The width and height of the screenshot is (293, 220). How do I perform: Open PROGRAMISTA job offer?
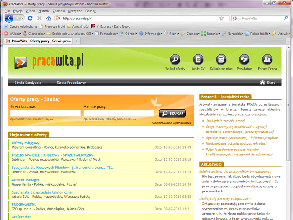tap(23, 204)
